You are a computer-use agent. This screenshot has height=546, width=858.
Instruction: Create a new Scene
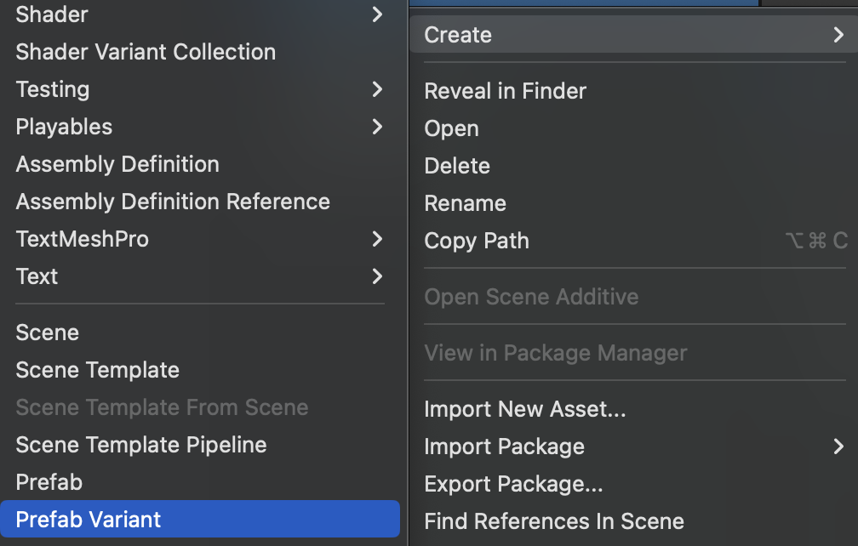[48, 333]
